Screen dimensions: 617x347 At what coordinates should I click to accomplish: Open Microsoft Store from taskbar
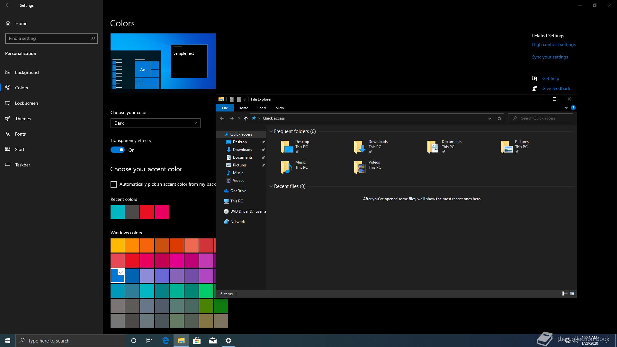(197, 341)
